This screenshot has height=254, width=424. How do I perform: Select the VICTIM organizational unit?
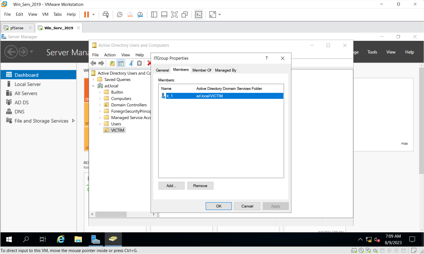[x=117, y=130]
